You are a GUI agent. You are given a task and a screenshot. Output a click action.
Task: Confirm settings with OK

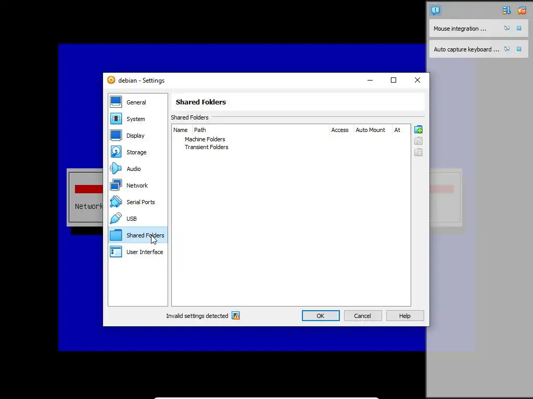tap(321, 315)
